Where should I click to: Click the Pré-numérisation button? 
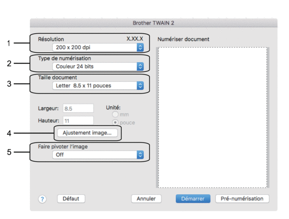point(242,199)
